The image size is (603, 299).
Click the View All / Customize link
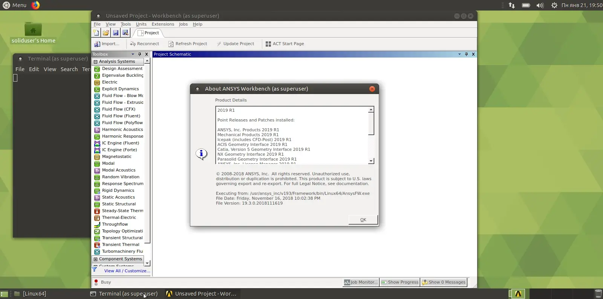tap(127, 271)
